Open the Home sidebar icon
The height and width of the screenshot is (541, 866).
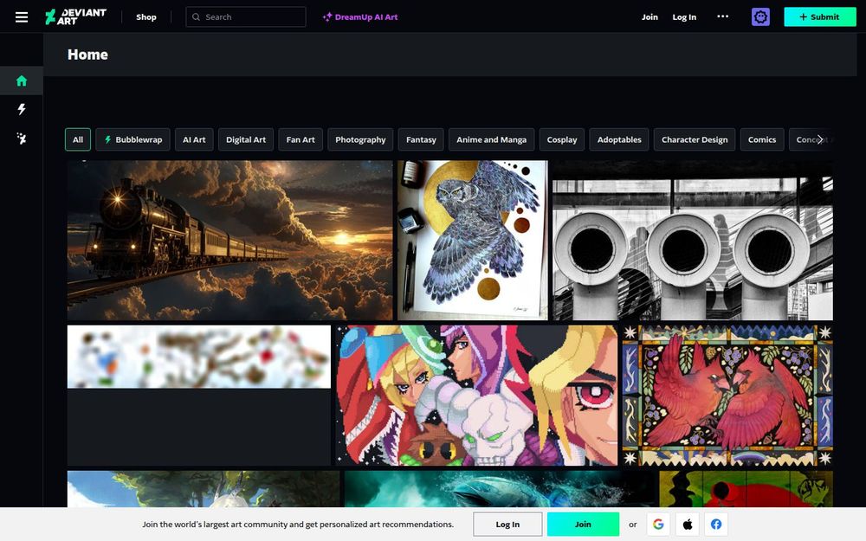[x=22, y=81]
